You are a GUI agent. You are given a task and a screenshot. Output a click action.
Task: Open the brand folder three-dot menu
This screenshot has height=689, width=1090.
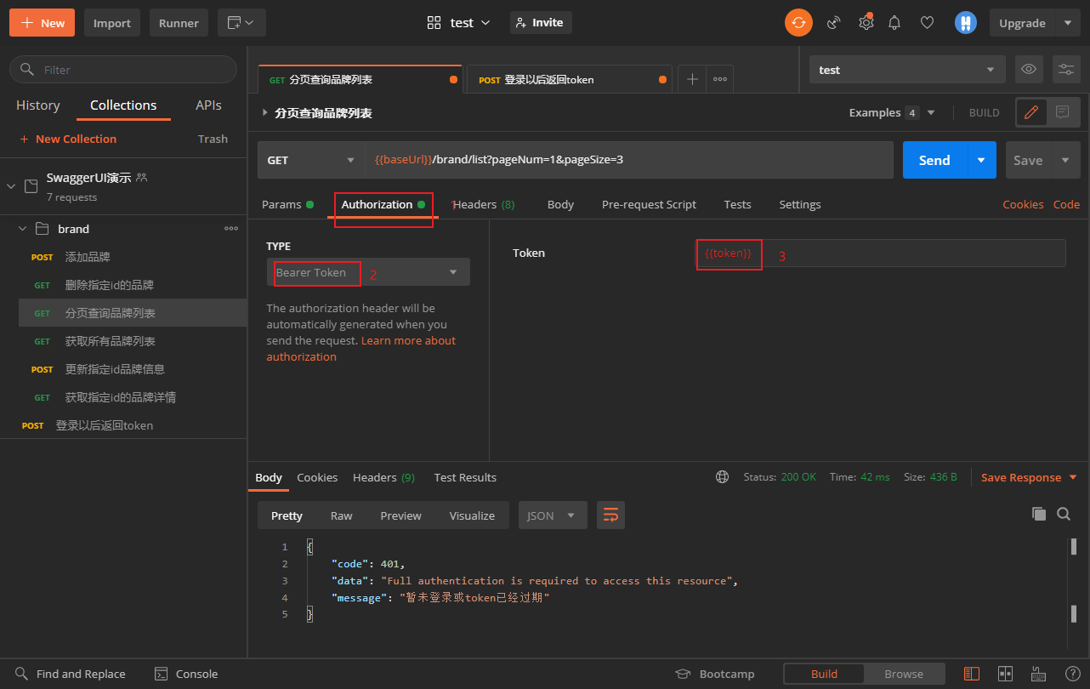tap(231, 229)
